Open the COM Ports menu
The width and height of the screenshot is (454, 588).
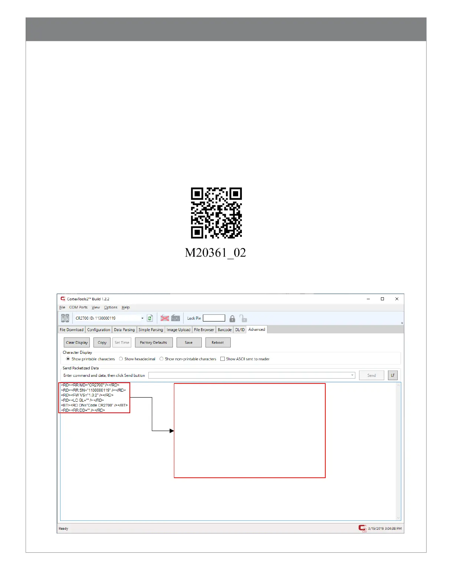[x=78, y=307]
